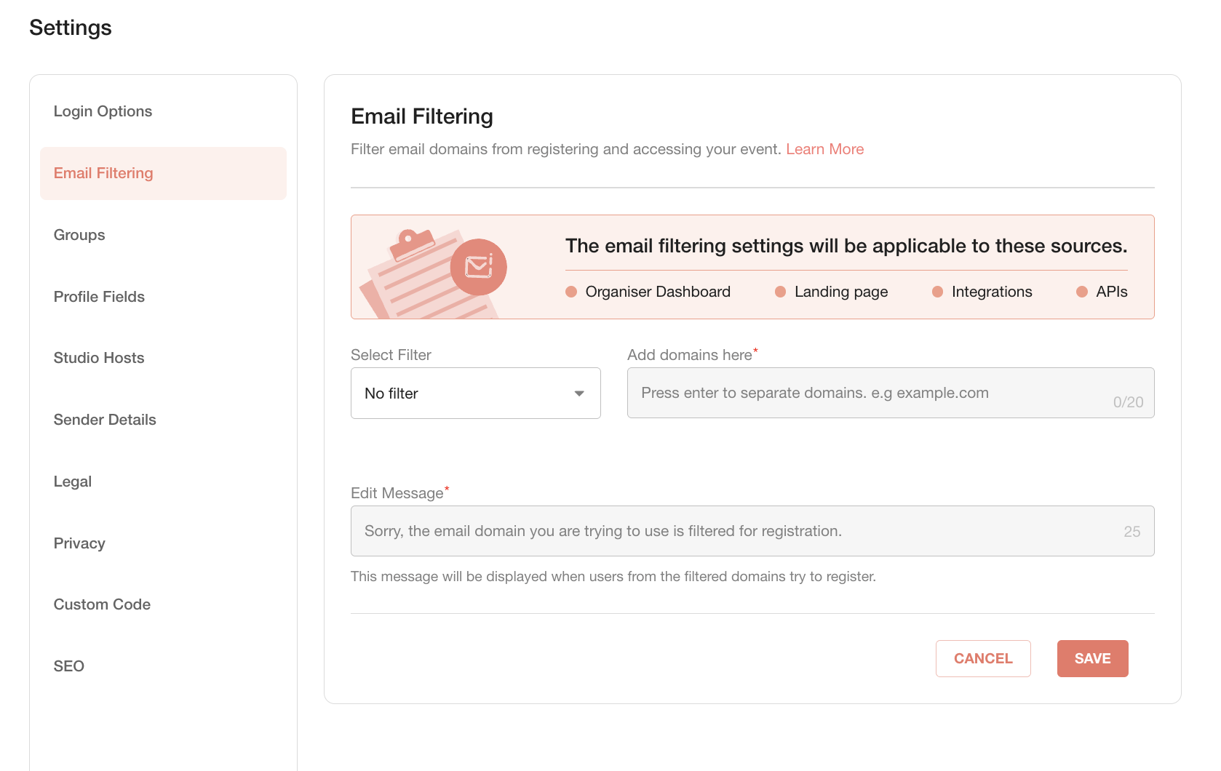Select the Email Filtering menu item
This screenshot has width=1221, height=771.
click(x=163, y=173)
